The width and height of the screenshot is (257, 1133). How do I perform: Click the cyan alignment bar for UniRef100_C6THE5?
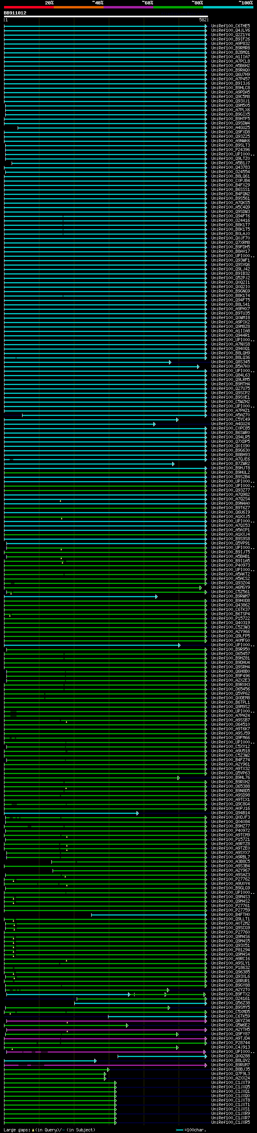pos(106,27)
